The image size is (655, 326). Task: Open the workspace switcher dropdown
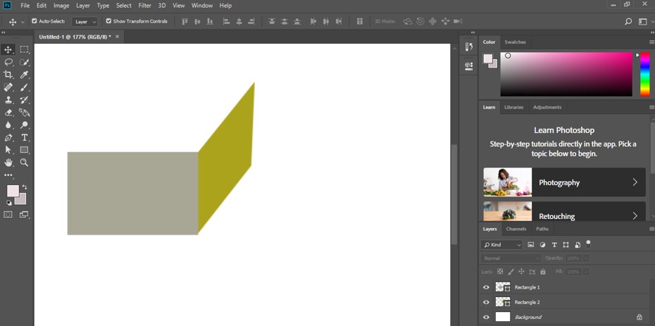[644, 22]
